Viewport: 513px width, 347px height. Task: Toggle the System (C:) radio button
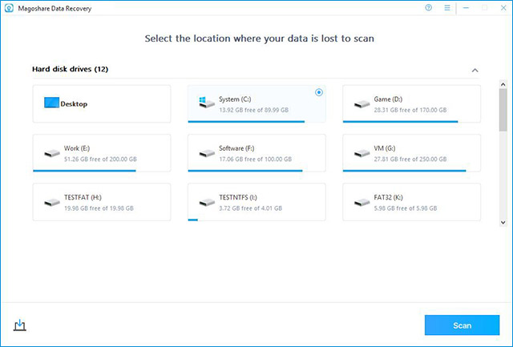click(x=319, y=92)
